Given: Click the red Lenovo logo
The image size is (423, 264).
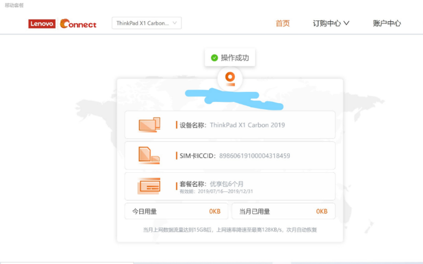Looking at the screenshot, I should tap(42, 24).
